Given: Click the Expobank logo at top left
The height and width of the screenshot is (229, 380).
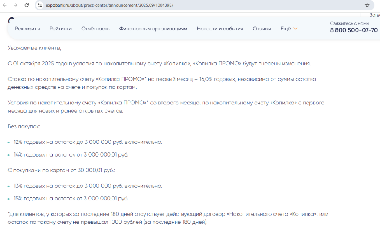Looking at the screenshot, I should click(x=11, y=20).
